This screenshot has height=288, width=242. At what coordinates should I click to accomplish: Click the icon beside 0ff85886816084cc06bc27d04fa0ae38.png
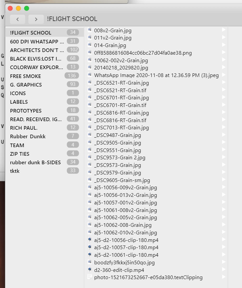click(x=90, y=52)
